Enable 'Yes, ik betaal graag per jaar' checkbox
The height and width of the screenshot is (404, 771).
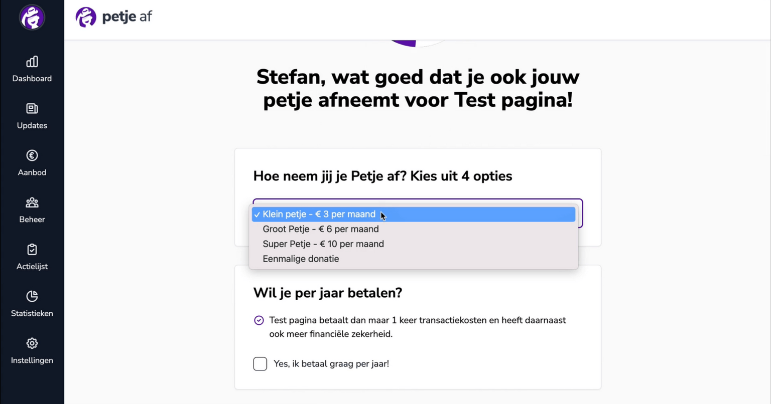coord(260,364)
